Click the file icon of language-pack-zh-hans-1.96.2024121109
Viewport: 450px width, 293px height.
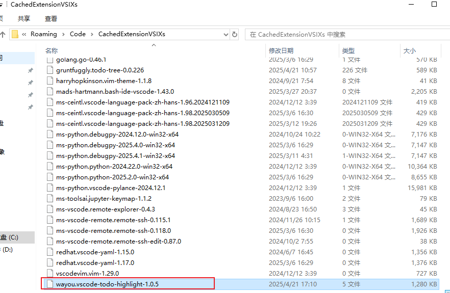point(50,102)
